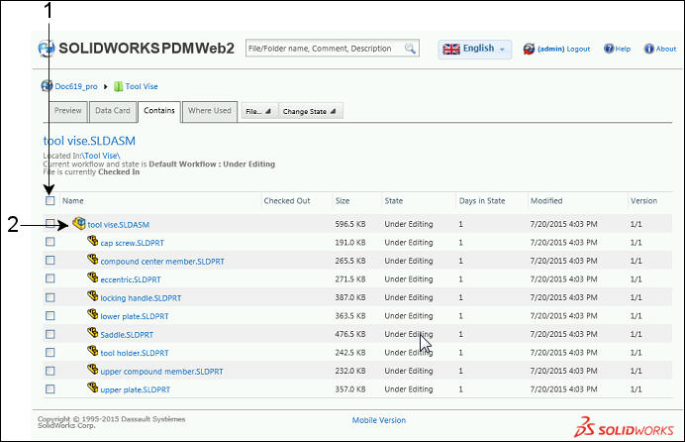Open the English language dropdown
The width and height of the screenshot is (685, 442).
[475, 49]
